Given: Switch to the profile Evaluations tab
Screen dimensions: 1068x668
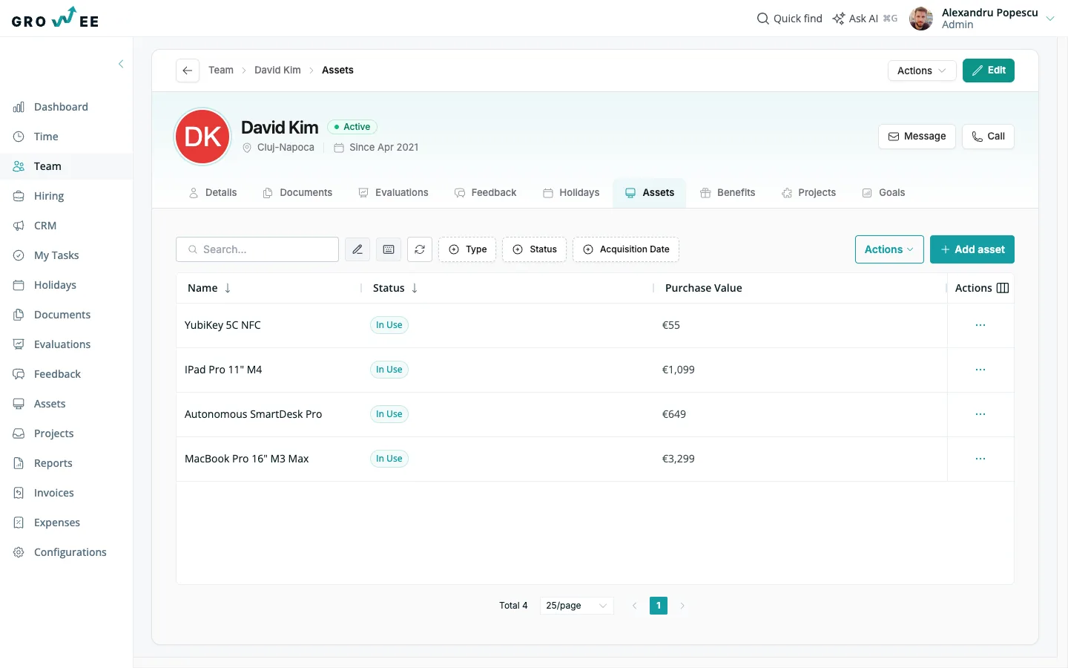Looking at the screenshot, I should 393,193.
